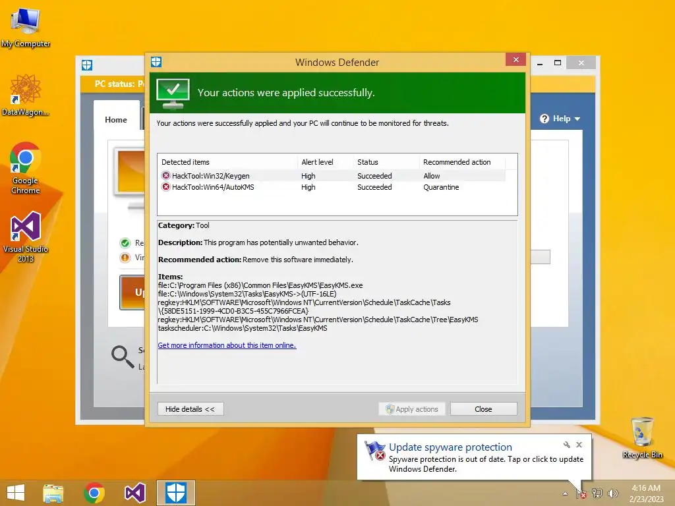Click the Quarantine action for AutoKMS

click(x=441, y=187)
